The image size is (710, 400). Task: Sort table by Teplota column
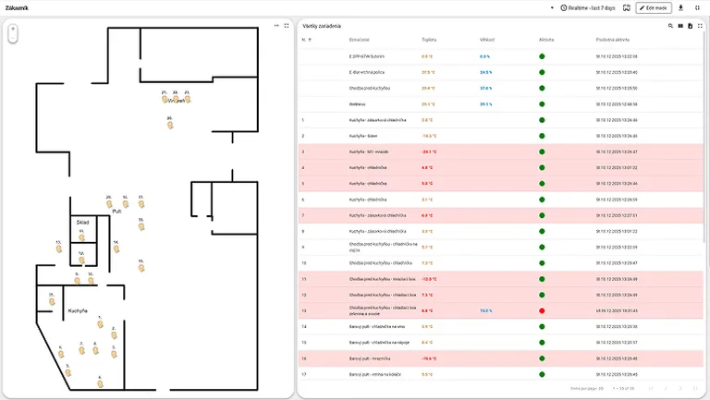pos(429,40)
